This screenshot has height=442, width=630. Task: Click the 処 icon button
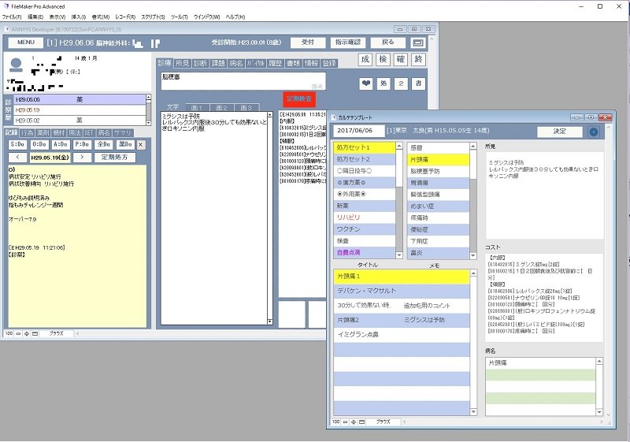coord(384,84)
